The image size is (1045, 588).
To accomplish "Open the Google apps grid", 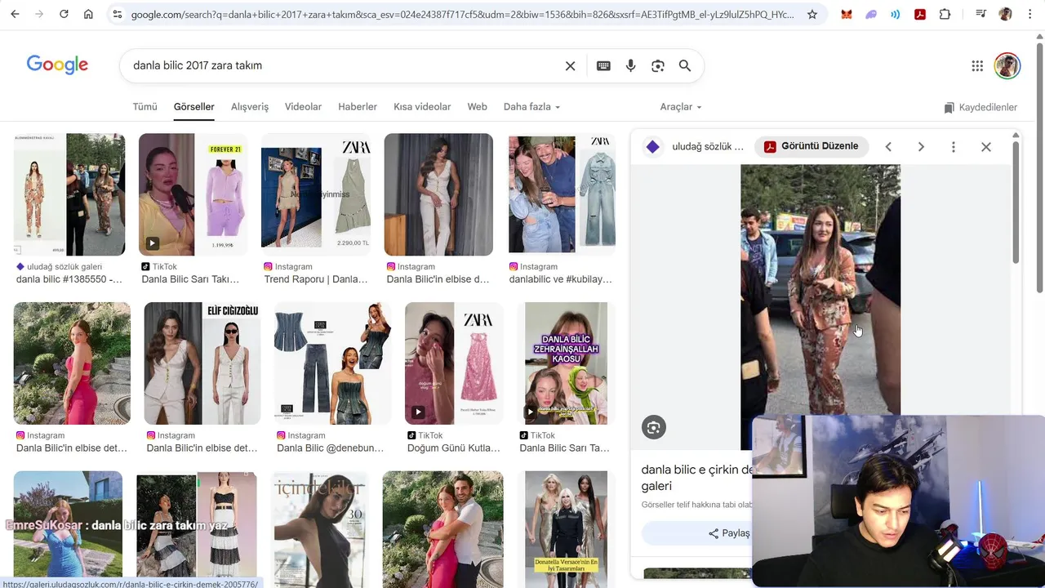I will (x=977, y=66).
